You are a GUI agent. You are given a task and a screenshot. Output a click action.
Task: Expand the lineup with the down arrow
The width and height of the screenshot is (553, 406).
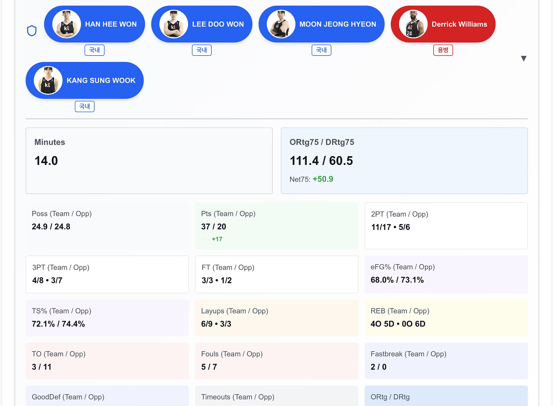[x=524, y=59]
